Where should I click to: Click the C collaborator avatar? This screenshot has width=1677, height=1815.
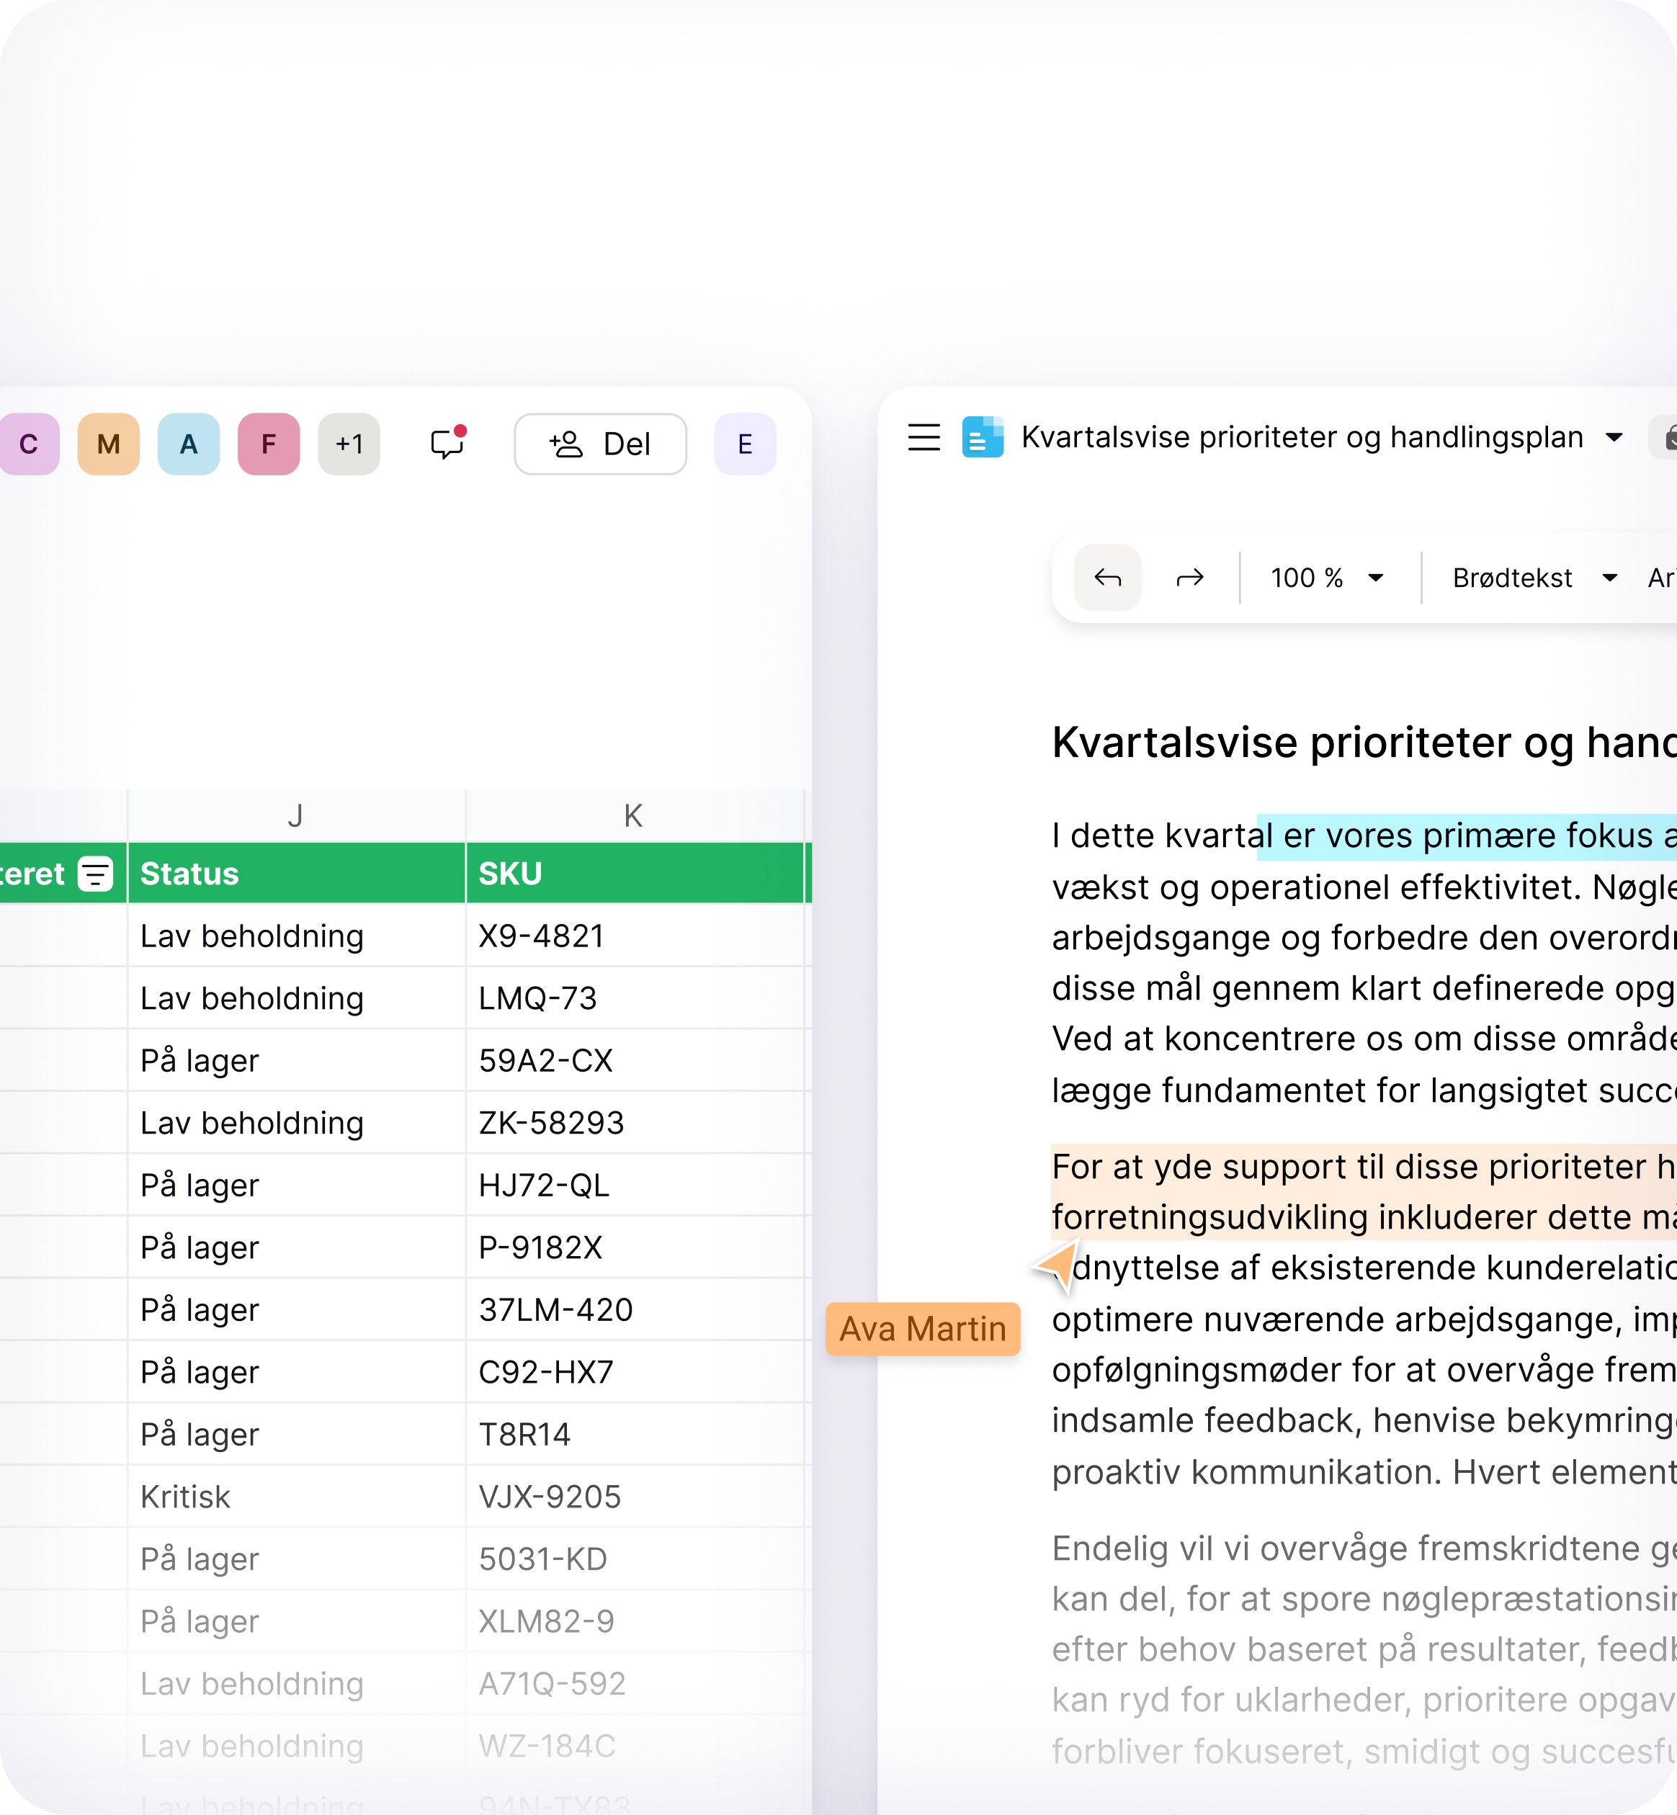tap(29, 444)
